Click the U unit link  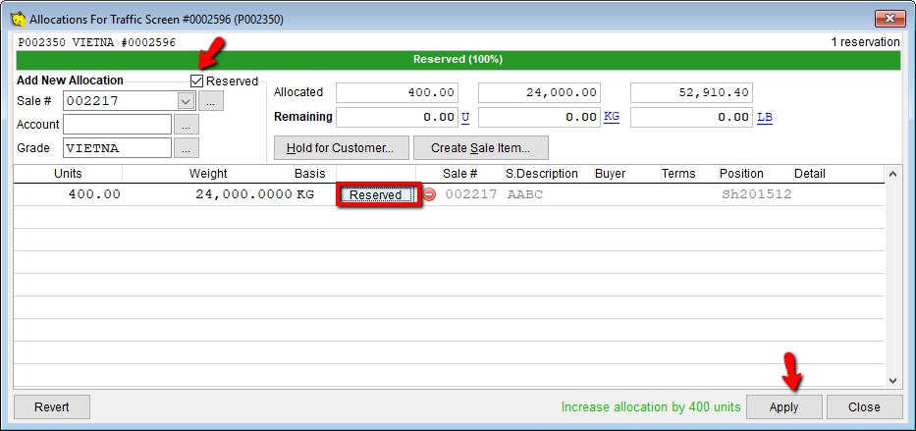click(x=465, y=117)
